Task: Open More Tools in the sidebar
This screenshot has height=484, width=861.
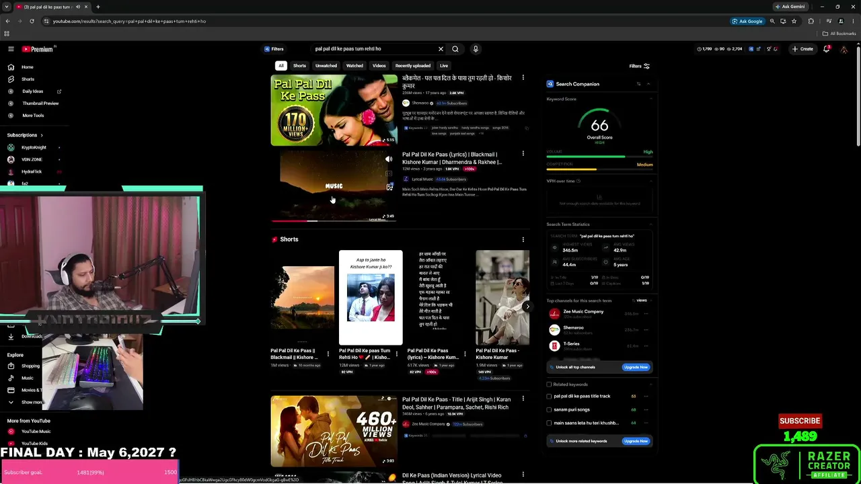Action: coord(33,116)
